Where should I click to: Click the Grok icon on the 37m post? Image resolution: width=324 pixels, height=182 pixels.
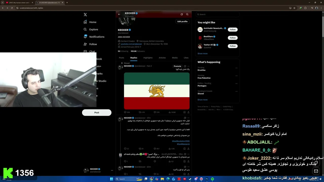pos(185,118)
